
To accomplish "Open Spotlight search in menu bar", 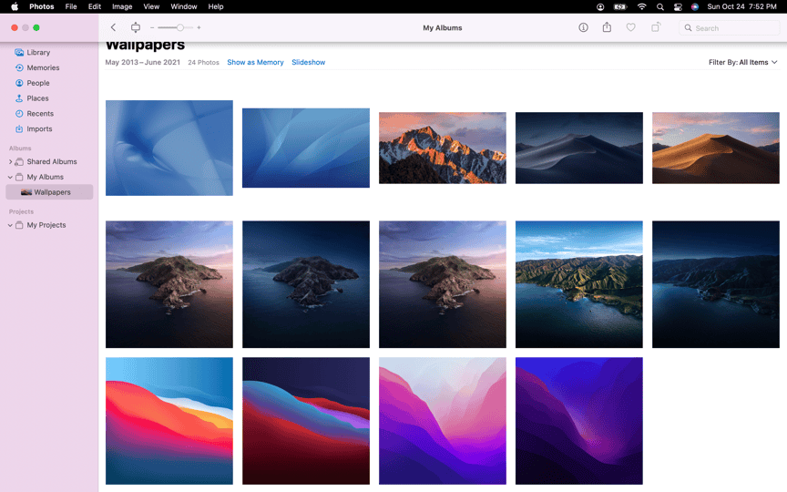I will pyautogui.click(x=660, y=6).
